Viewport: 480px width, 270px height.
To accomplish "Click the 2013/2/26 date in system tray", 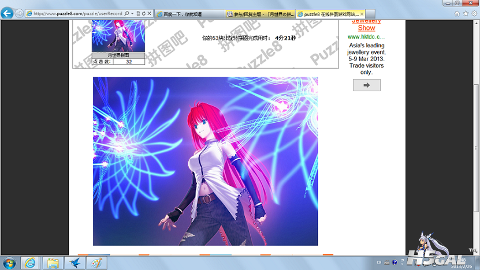I will pyautogui.click(x=461, y=267).
